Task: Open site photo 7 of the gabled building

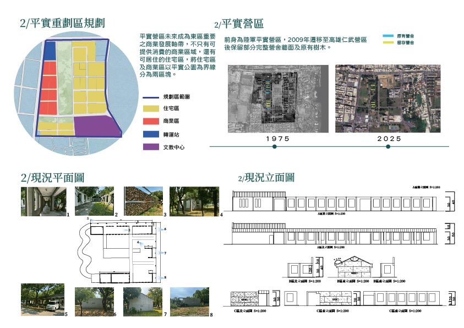Action: pos(143,302)
